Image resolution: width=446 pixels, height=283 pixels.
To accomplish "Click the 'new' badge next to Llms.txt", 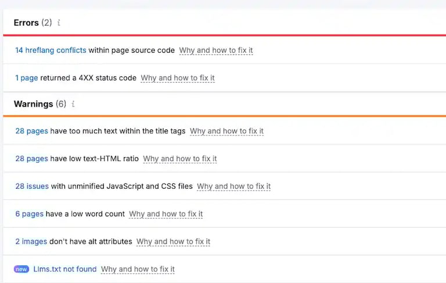I will 21,269.
